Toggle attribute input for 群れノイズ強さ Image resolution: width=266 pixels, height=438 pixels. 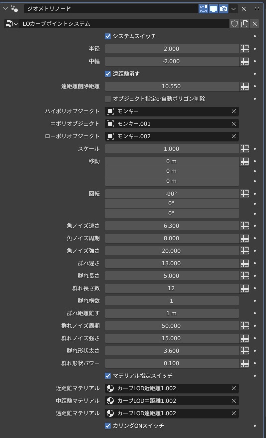(x=245, y=338)
